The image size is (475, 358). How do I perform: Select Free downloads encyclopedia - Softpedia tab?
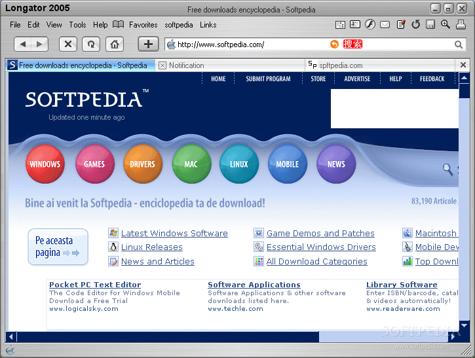click(x=80, y=65)
